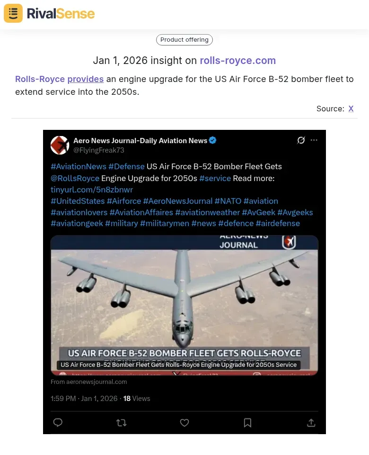
Task: Click the Product offering tag
Action: [184, 40]
